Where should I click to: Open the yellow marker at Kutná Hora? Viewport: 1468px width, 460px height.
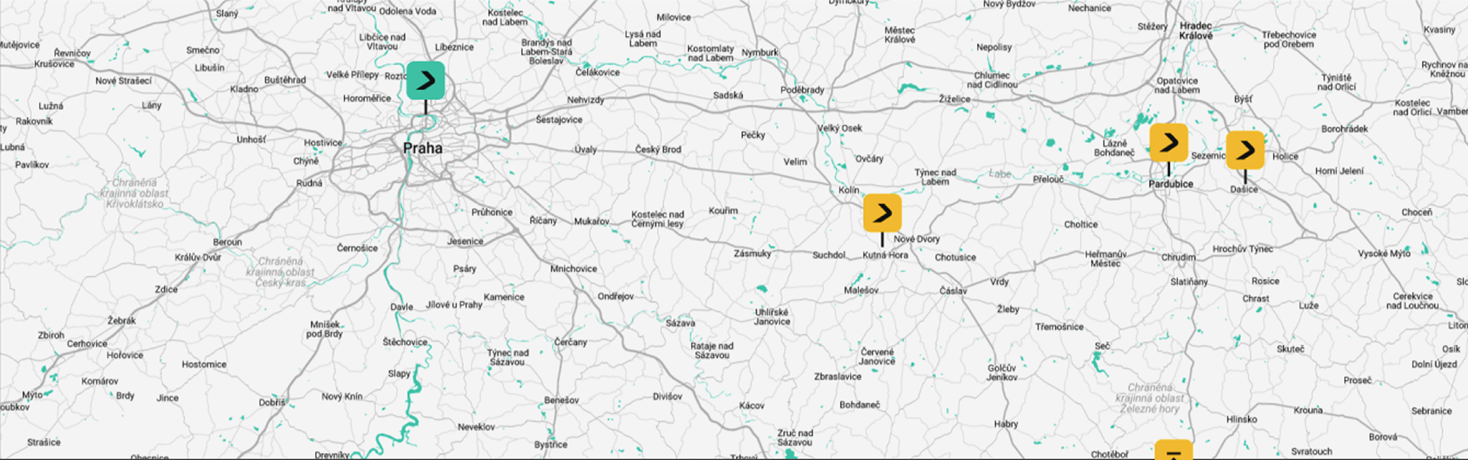882,212
